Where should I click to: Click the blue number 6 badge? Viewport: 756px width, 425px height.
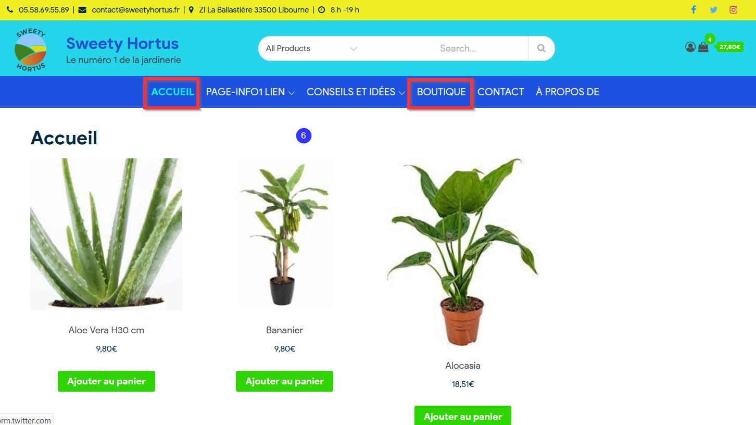(304, 136)
